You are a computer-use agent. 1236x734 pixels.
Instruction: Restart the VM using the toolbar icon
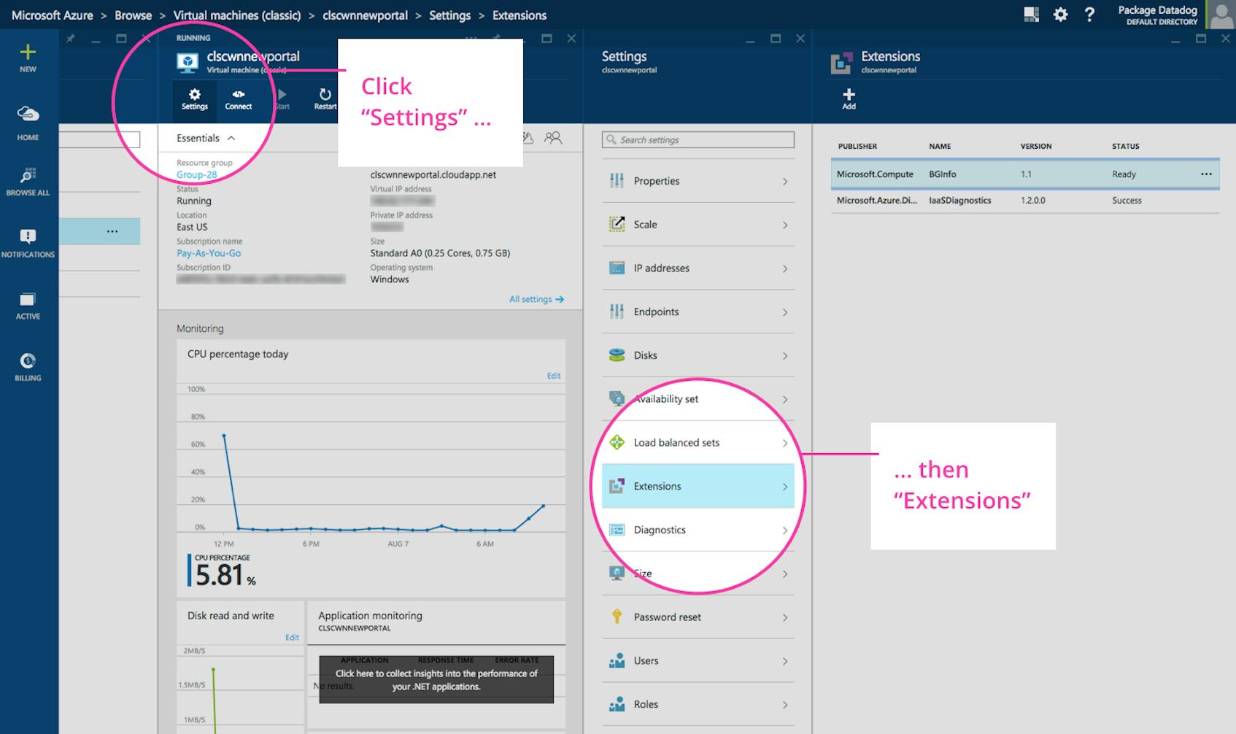323,98
